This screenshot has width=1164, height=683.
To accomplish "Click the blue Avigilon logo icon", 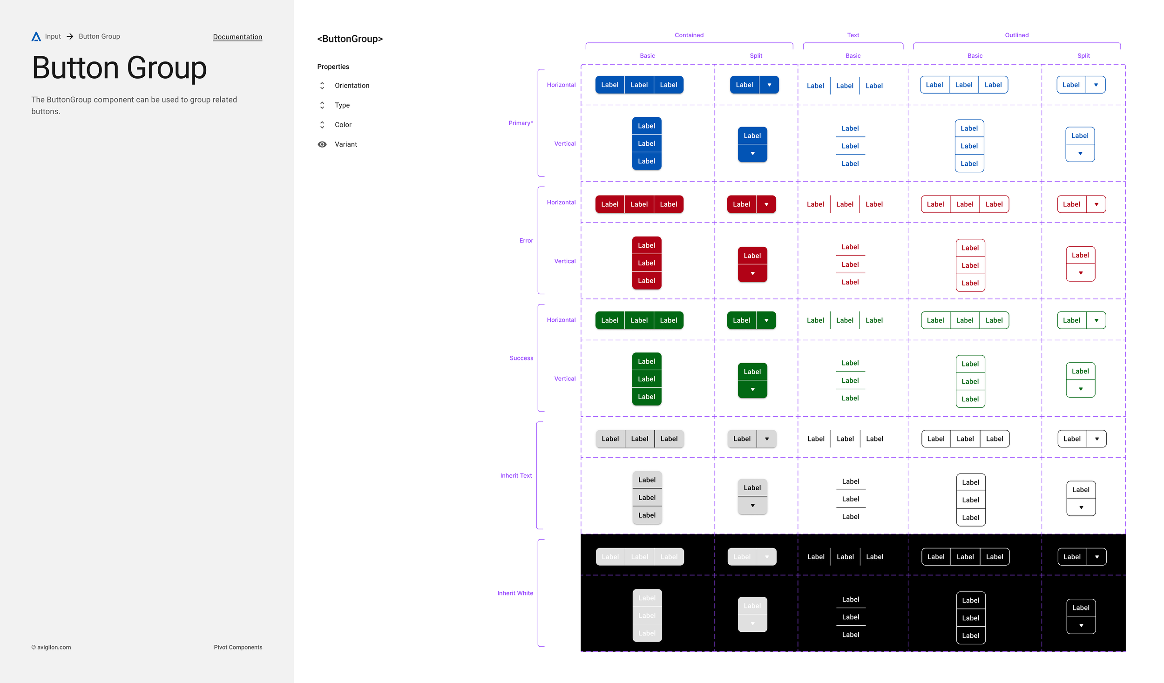I will click(x=36, y=36).
